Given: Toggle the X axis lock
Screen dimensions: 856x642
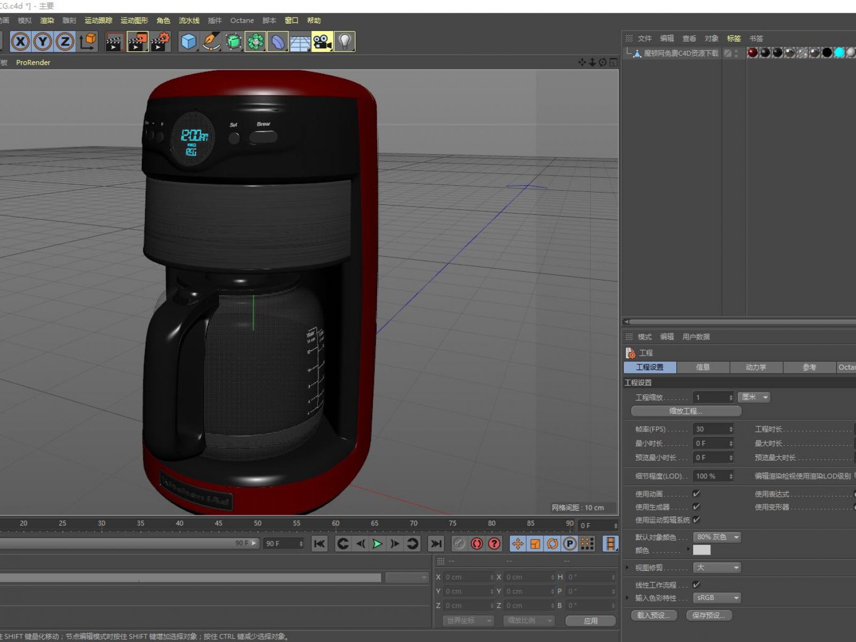Looking at the screenshot, I should point(20,41).
